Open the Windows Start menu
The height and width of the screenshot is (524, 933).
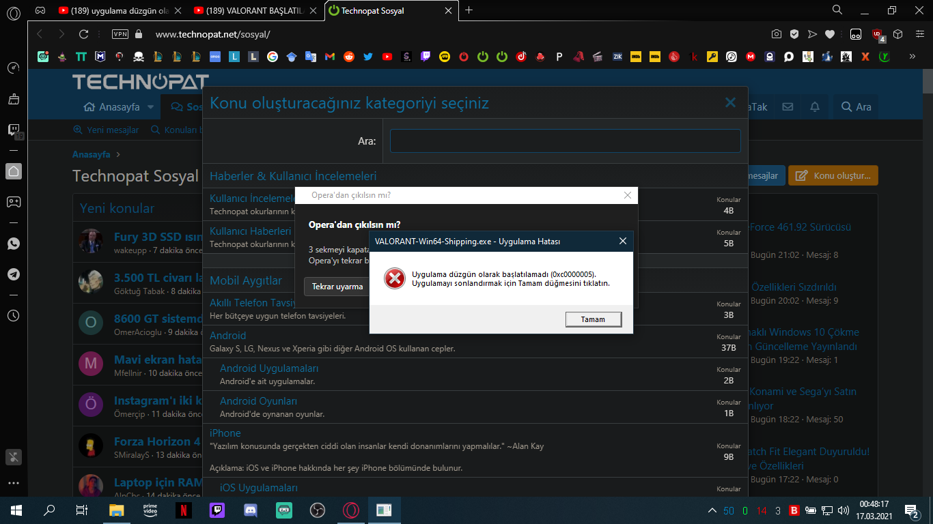coord(16,510)
